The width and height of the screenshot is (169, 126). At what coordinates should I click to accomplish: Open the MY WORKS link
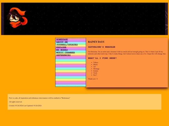(x=62, y=50)
